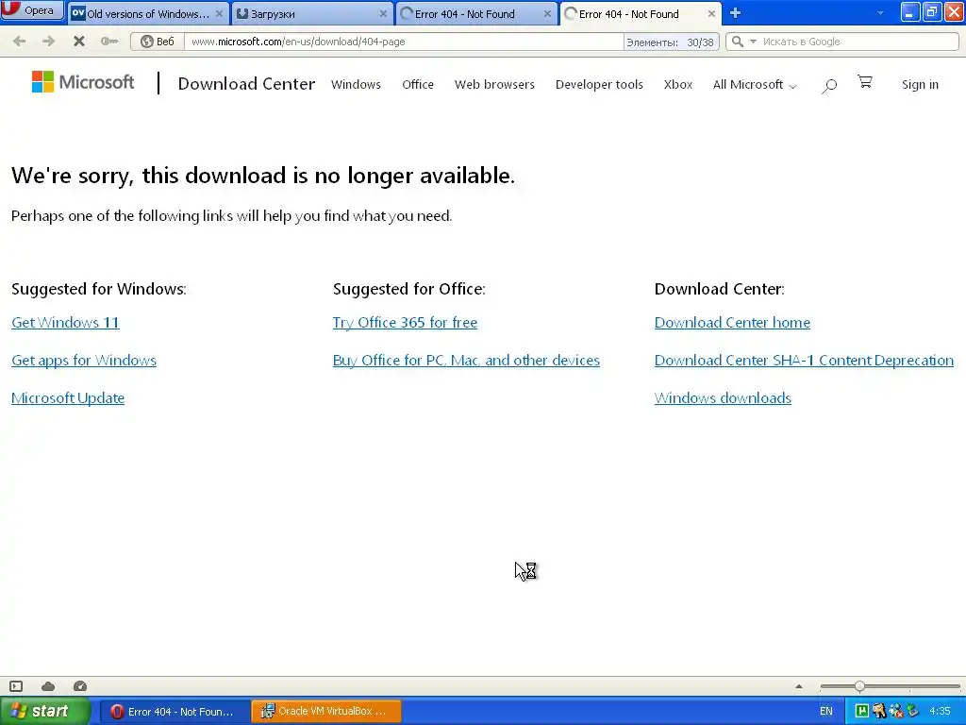
Task: Open Buy Office for PC, Mac link
Action: click(466, 360)
